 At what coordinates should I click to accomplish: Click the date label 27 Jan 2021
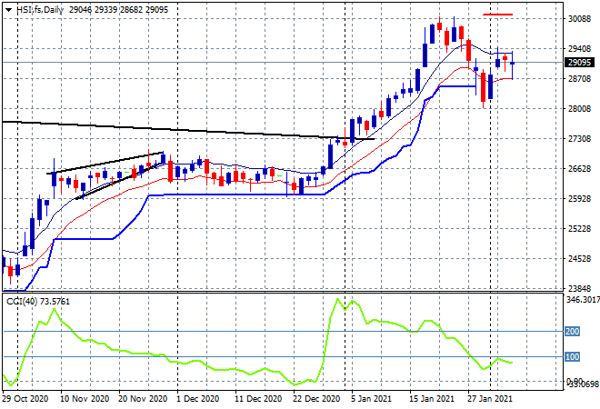tap(490, 399)
